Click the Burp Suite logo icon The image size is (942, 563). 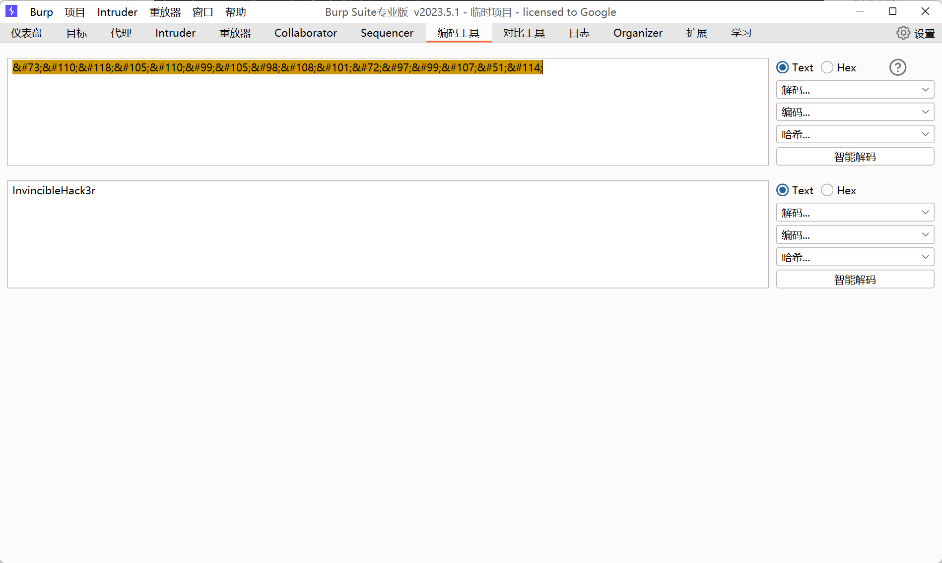pos(11,11)
